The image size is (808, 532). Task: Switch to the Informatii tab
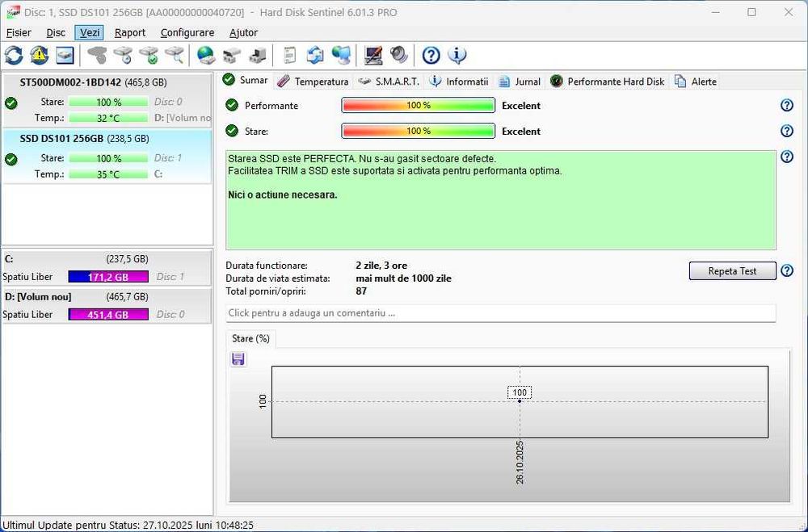[x=459, y=82]
